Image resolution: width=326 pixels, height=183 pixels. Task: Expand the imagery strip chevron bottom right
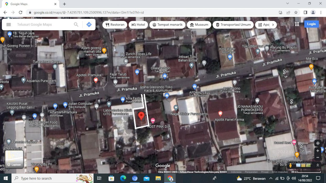tap(318, 165)
